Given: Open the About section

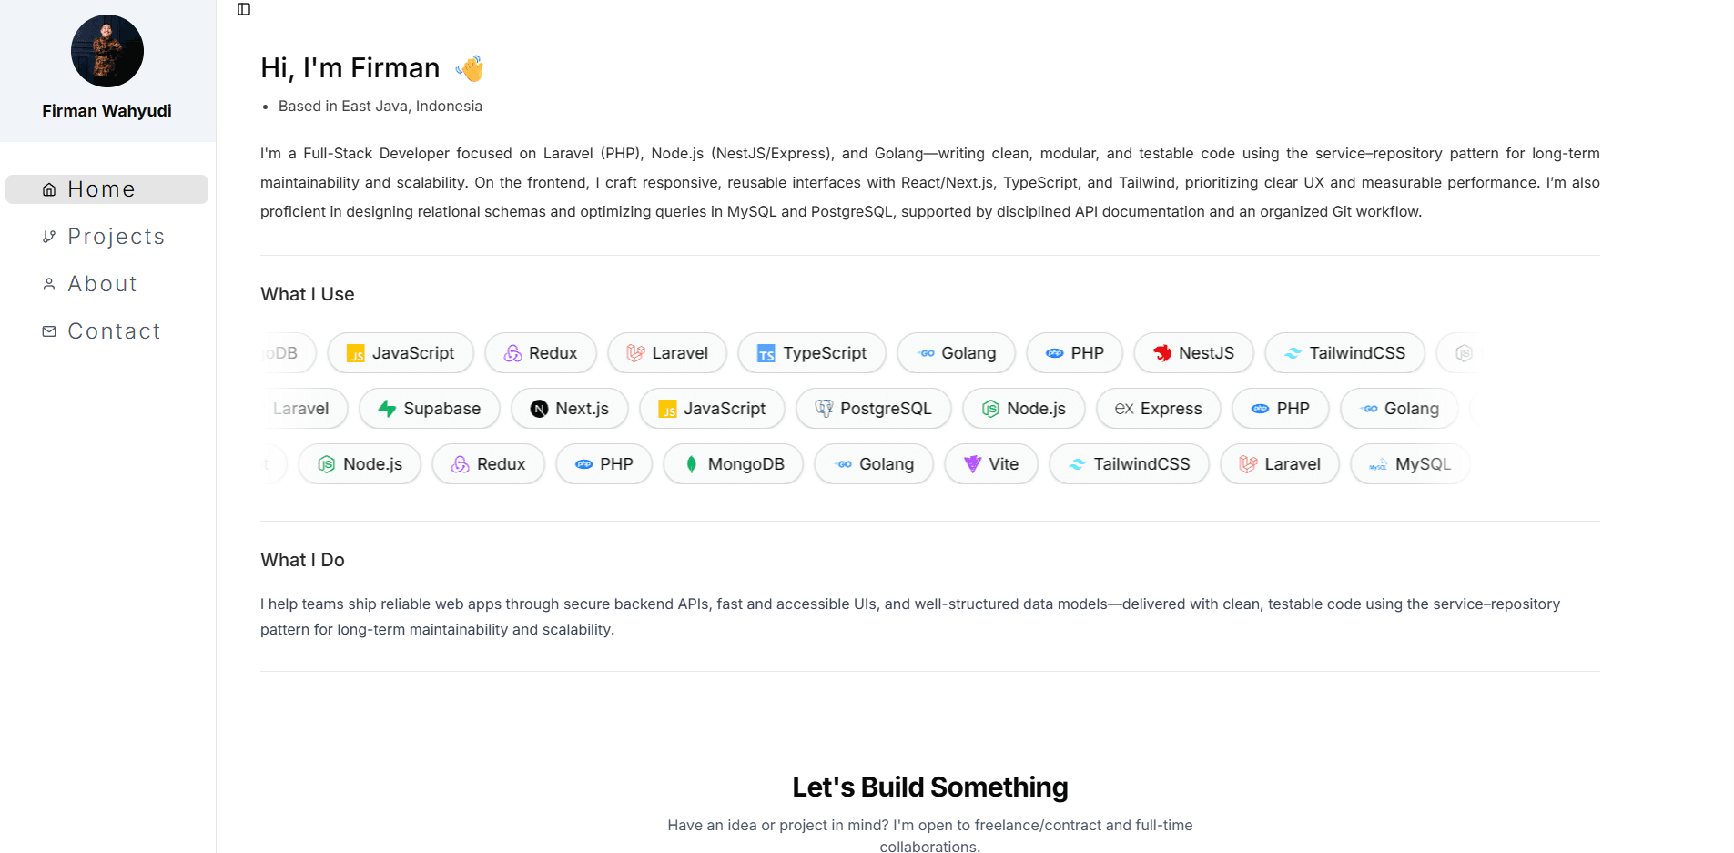Looking at the screenshot, I should [102, 284].
